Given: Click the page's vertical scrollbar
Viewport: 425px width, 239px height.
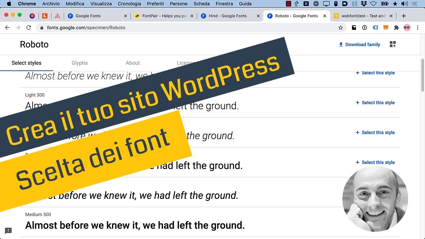Looking at the screenshot, I should point(423,75).
